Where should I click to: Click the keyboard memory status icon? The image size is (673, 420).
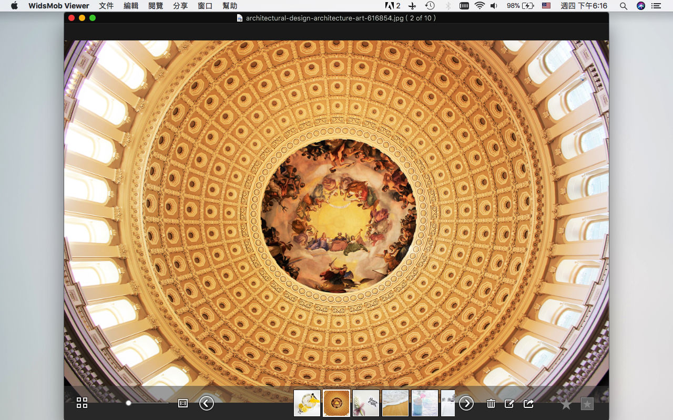[464, 6]
